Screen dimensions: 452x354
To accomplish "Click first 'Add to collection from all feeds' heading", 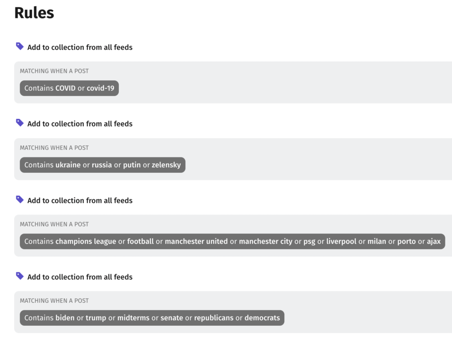I will pos(80,47).
